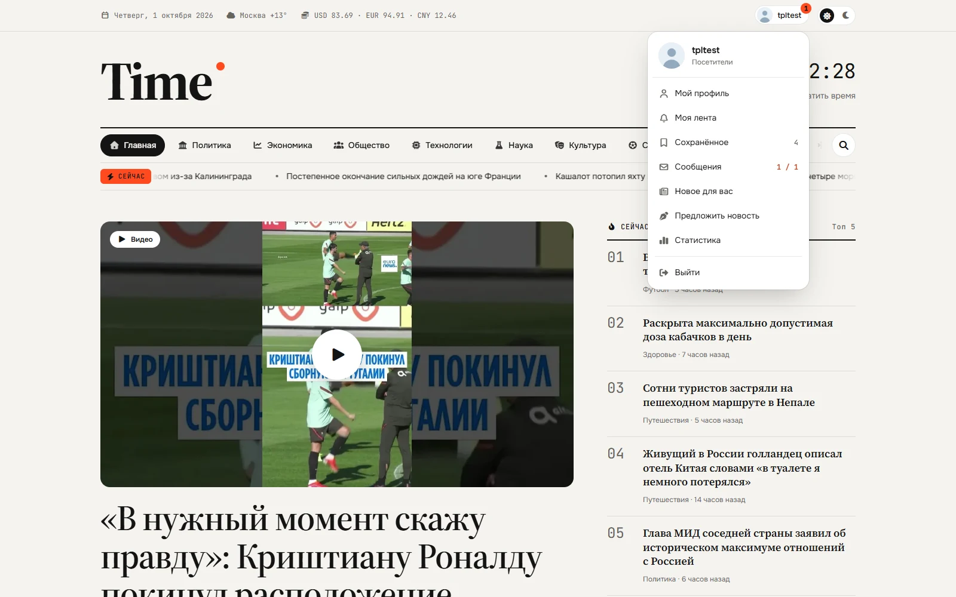The height and width of the screenshot is (597, 956).
Task: Click the Time site logo
Action: point(162,81)
